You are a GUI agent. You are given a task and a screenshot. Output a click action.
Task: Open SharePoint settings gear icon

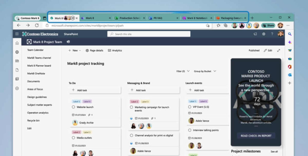[263, 34]
